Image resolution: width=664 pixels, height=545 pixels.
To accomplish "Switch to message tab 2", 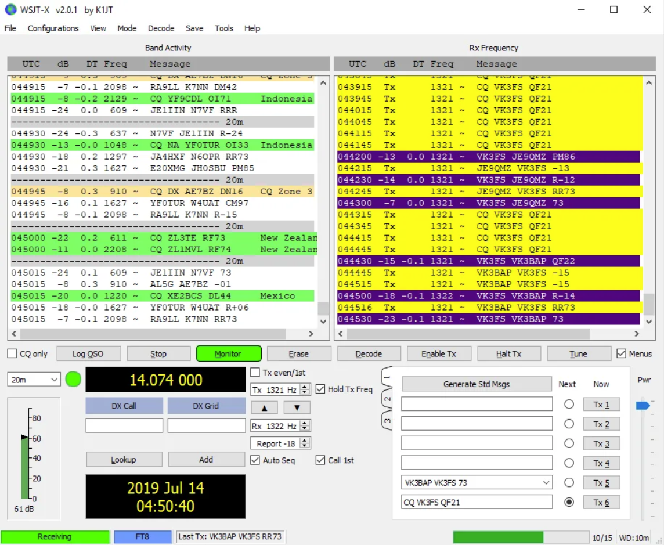I will [x=387, y=399].
